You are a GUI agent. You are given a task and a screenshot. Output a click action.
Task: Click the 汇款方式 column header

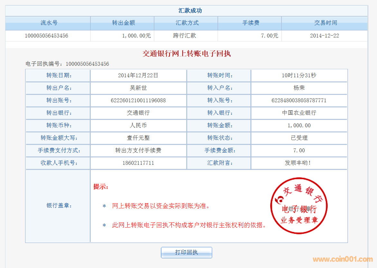point(187,23)
